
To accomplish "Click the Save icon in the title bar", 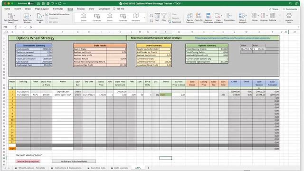I will (43, 3).
